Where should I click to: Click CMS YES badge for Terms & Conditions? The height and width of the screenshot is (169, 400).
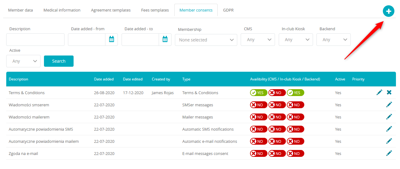click(x=258, y=93)
